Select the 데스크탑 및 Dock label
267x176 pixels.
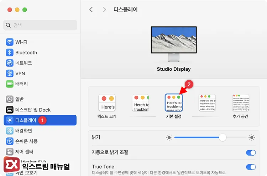(x=33, y=110)
